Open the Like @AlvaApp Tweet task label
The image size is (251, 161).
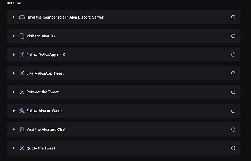coord(45,73)
